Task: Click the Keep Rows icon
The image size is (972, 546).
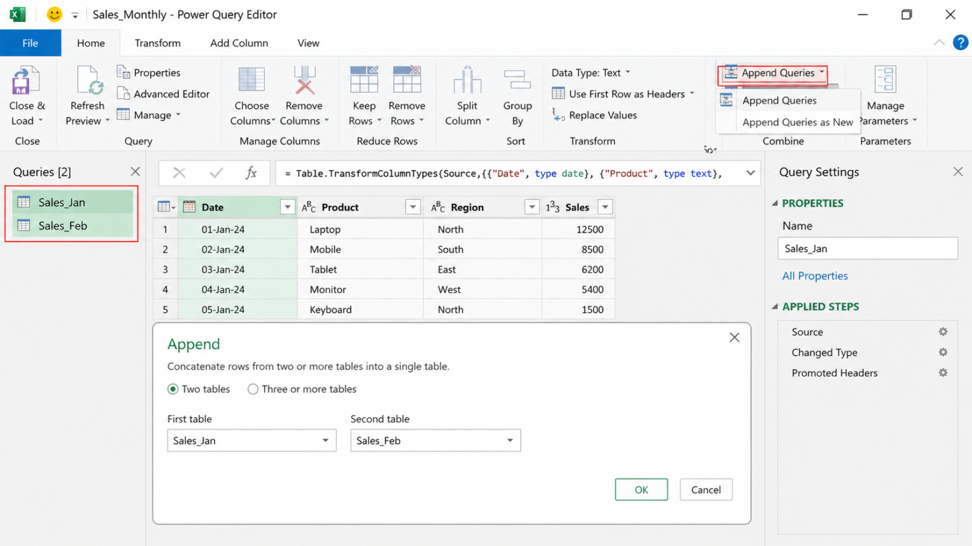Action: pos(364,80)
